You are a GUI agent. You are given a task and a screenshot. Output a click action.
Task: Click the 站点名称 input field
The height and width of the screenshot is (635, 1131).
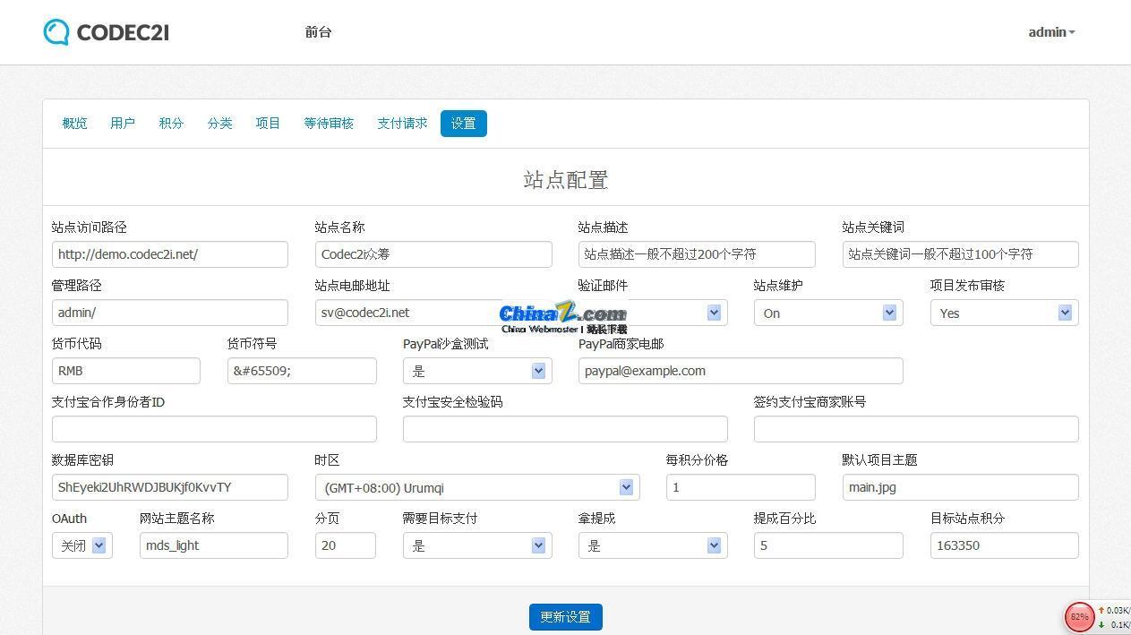point(433,254)
